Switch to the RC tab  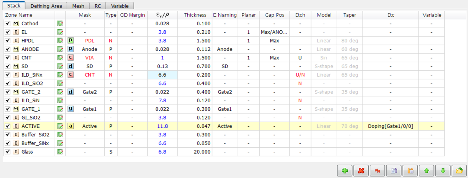97,6
